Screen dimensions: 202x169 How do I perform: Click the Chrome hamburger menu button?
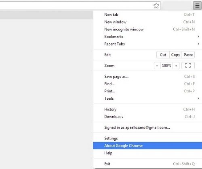click(197, 6)
